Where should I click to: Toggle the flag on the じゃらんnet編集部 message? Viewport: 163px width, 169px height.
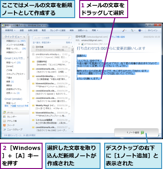(x=69, y=121)
